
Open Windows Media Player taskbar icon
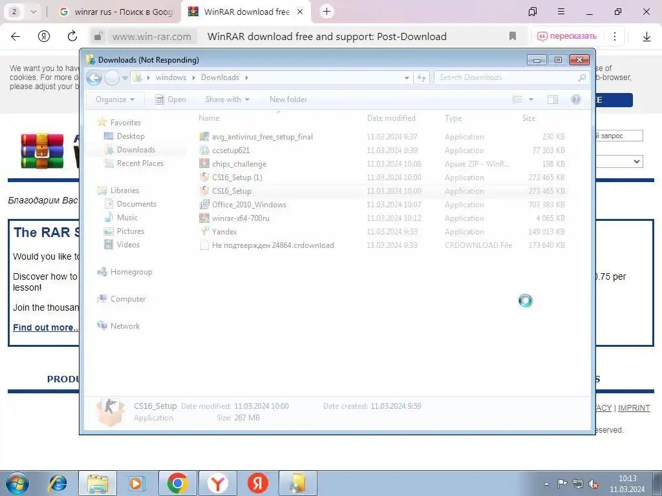[137, 483]
